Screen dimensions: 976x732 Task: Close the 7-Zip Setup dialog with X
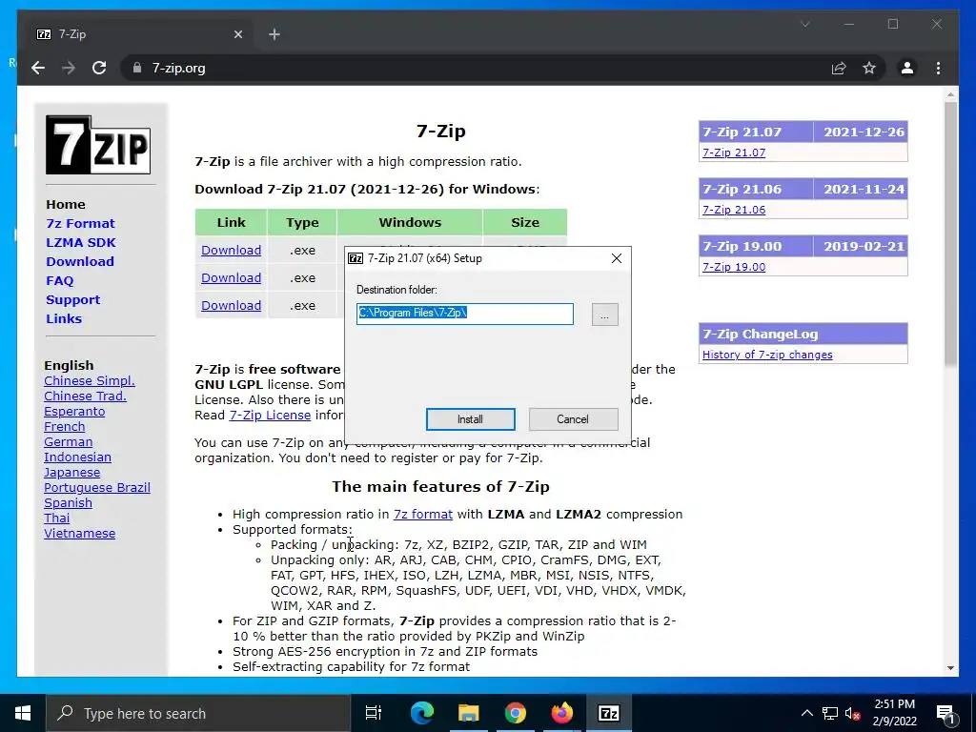tap(617, 258)
